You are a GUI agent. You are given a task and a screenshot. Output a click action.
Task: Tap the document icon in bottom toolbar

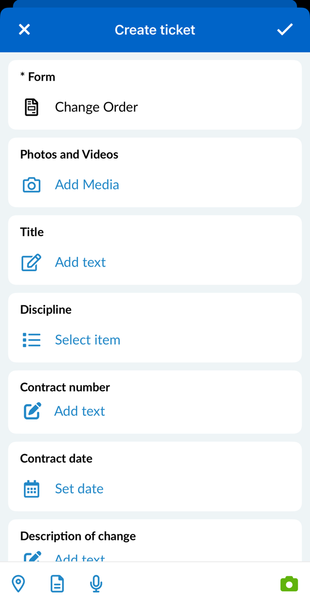click(57, 583)
